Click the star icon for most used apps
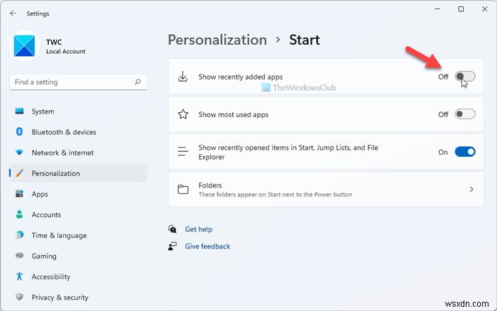The width and height of the screenshot is (497, 311). (x=183, y=114)
